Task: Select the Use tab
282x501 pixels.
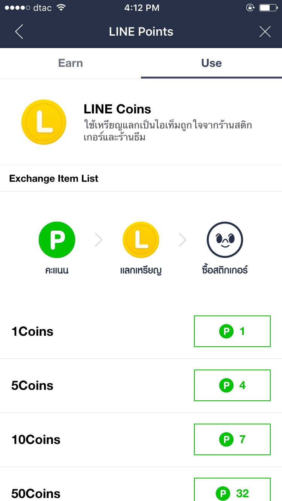Action: tap(211, 63)
